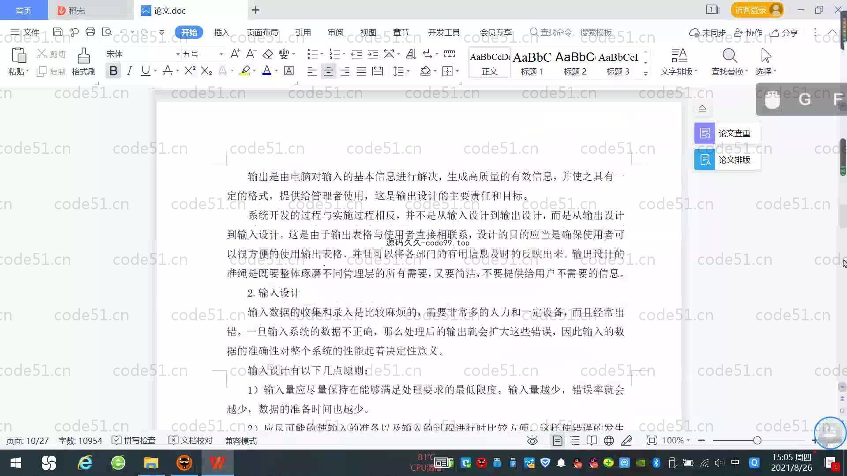Open the 页面布局 ribbon tab
The image size is (847, 476).
[x=262, y=32]
